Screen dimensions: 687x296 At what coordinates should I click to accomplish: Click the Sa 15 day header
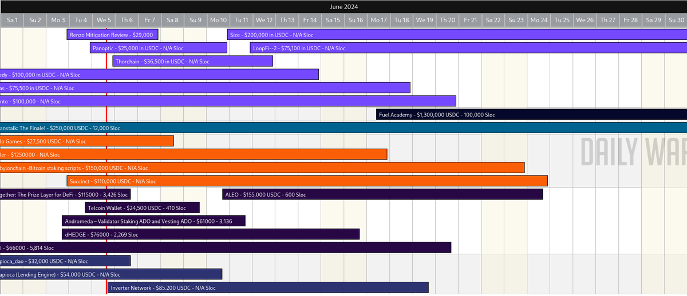click(x=333, y=20)
